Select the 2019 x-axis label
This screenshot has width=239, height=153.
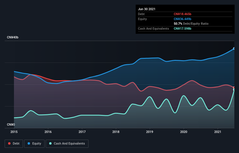tap(150, 132)
